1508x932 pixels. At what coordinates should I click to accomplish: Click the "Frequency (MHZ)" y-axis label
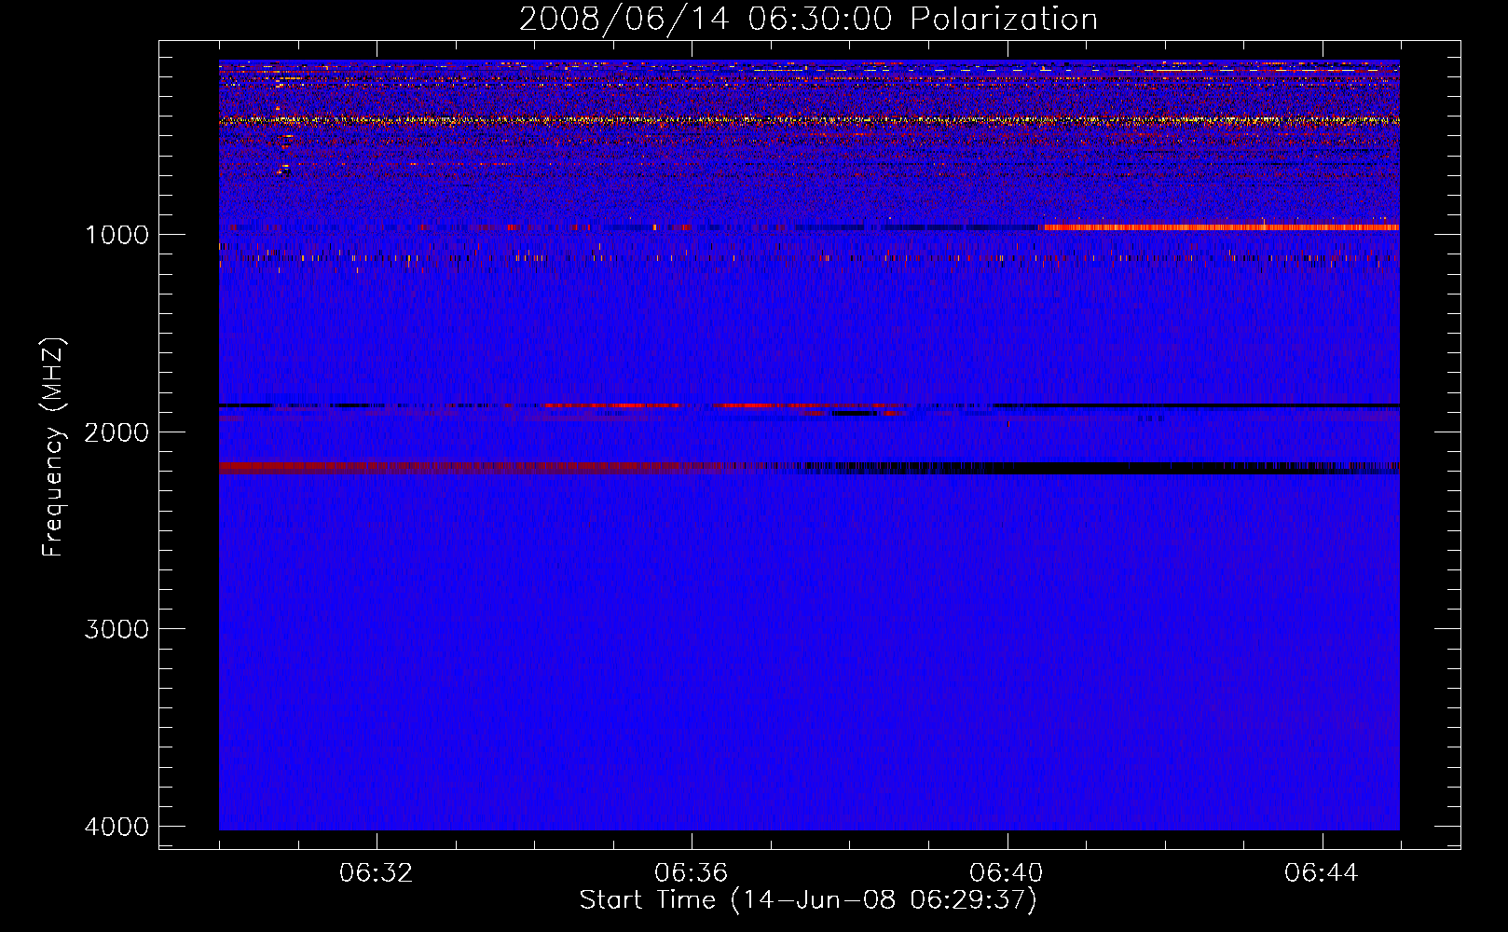pos(53,447)
